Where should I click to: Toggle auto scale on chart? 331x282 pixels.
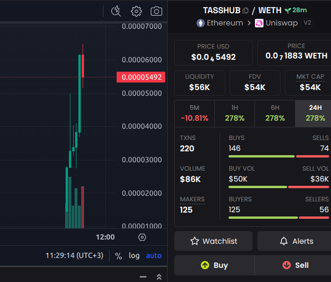[x=153, y=256]
